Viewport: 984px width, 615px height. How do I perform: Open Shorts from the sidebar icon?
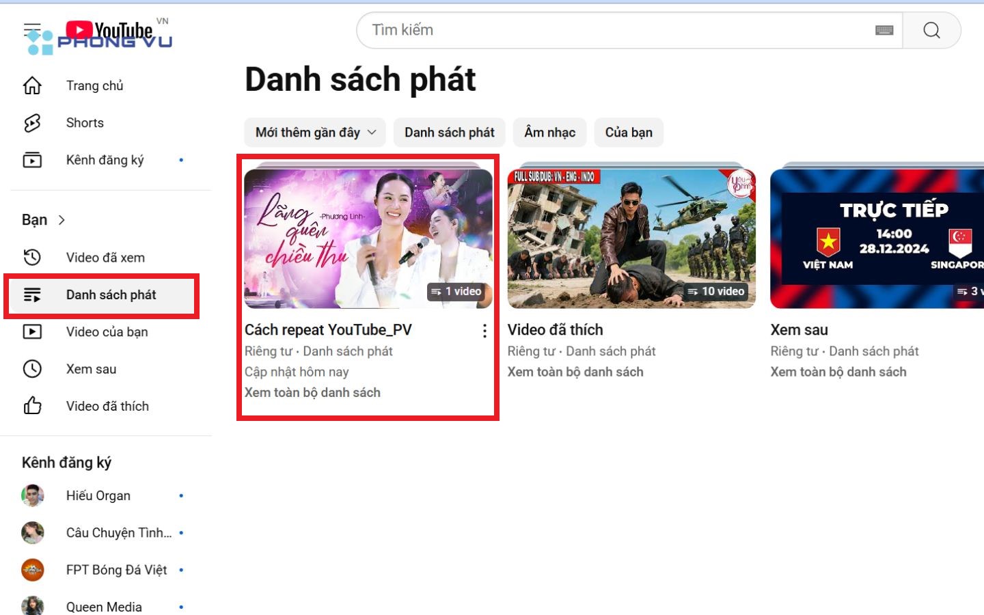31,122
